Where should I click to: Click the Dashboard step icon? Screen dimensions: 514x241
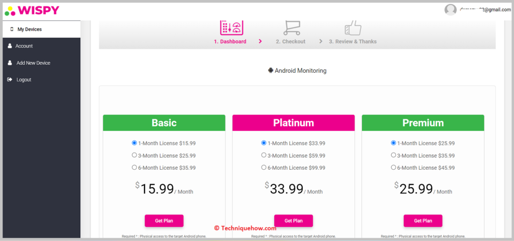[231, 28]
